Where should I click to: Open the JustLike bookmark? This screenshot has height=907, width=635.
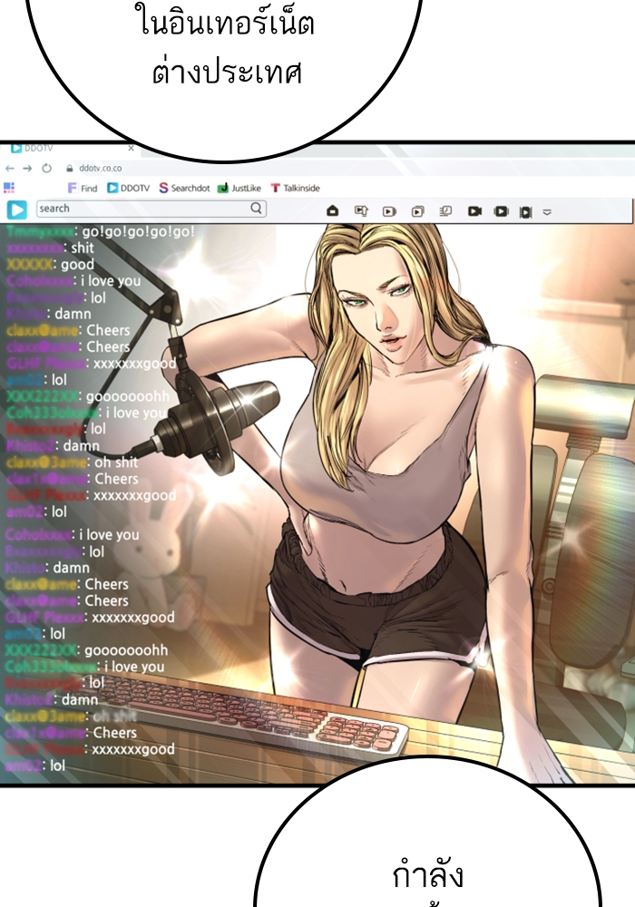click(x=239, y=188)
